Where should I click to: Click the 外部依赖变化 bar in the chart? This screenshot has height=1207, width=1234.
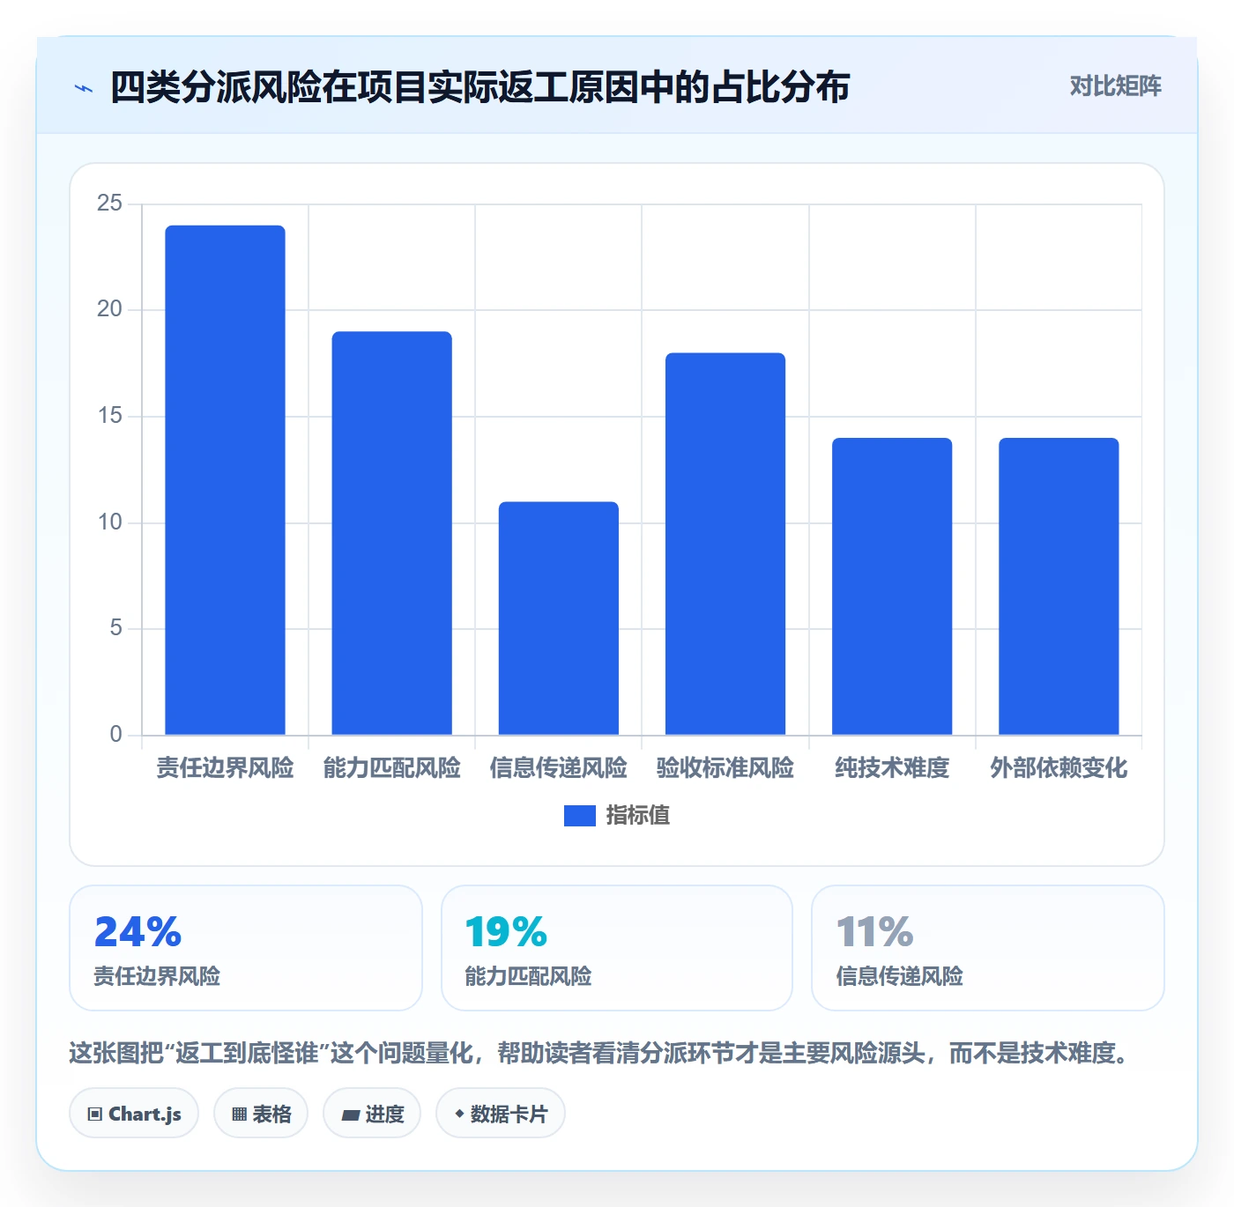point(1059,586)
